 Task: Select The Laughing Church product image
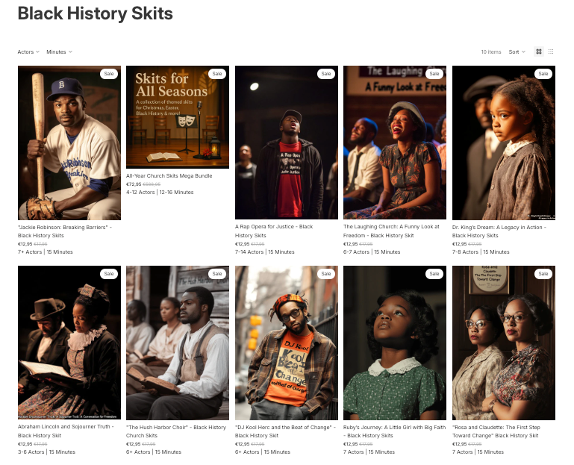pos(394,143)
